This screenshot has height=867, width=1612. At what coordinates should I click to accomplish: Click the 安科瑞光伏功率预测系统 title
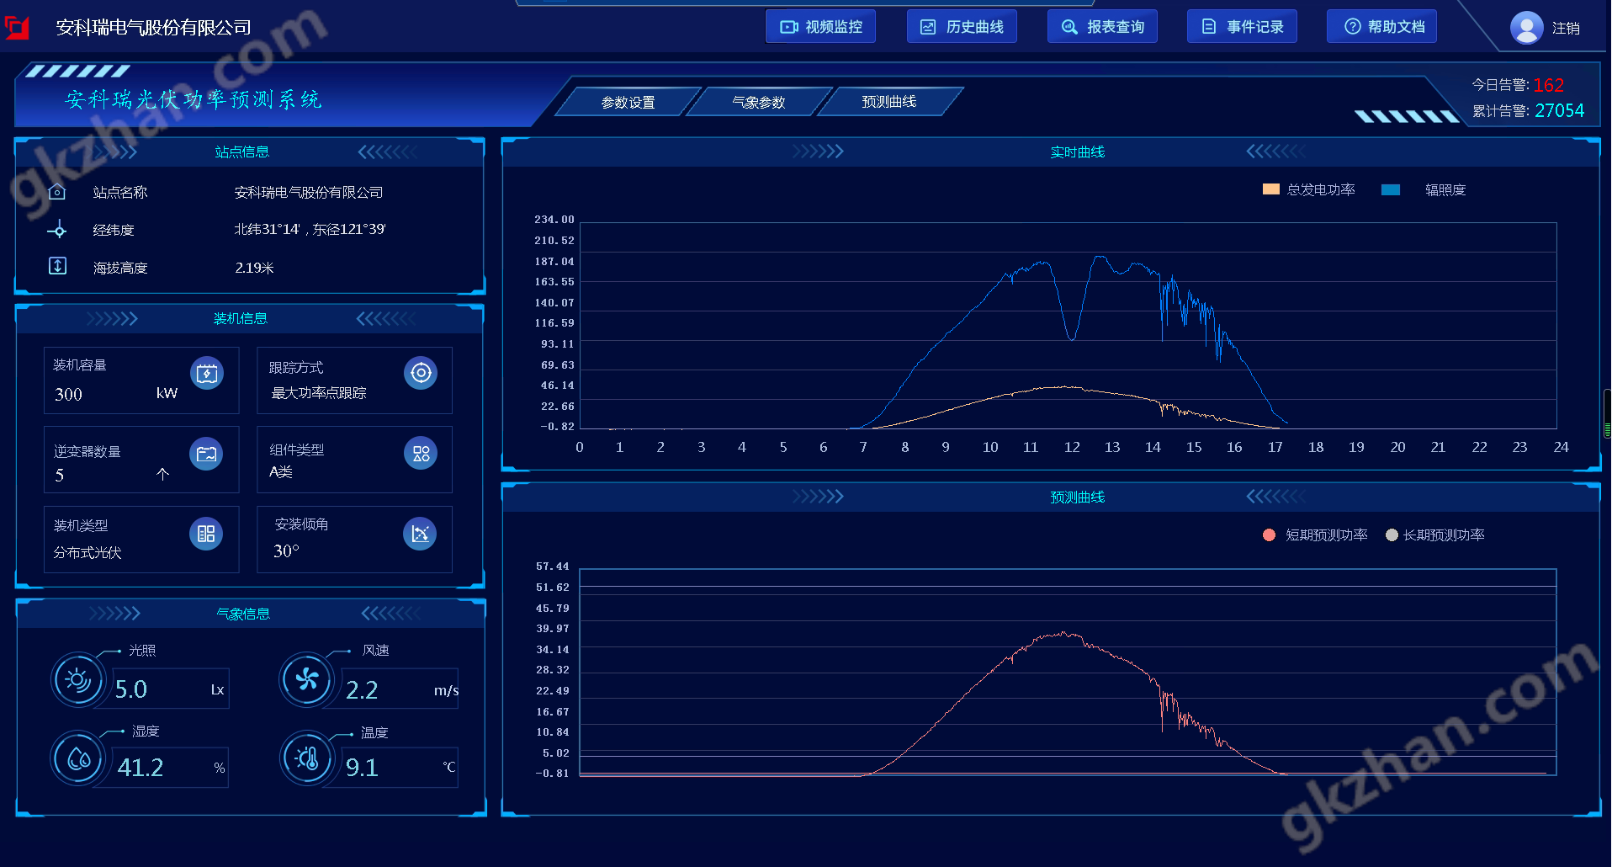point(194,99)
